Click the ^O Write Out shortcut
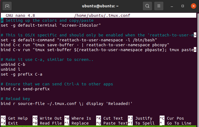This screenshot has height=127, width=199. (47, 118)
